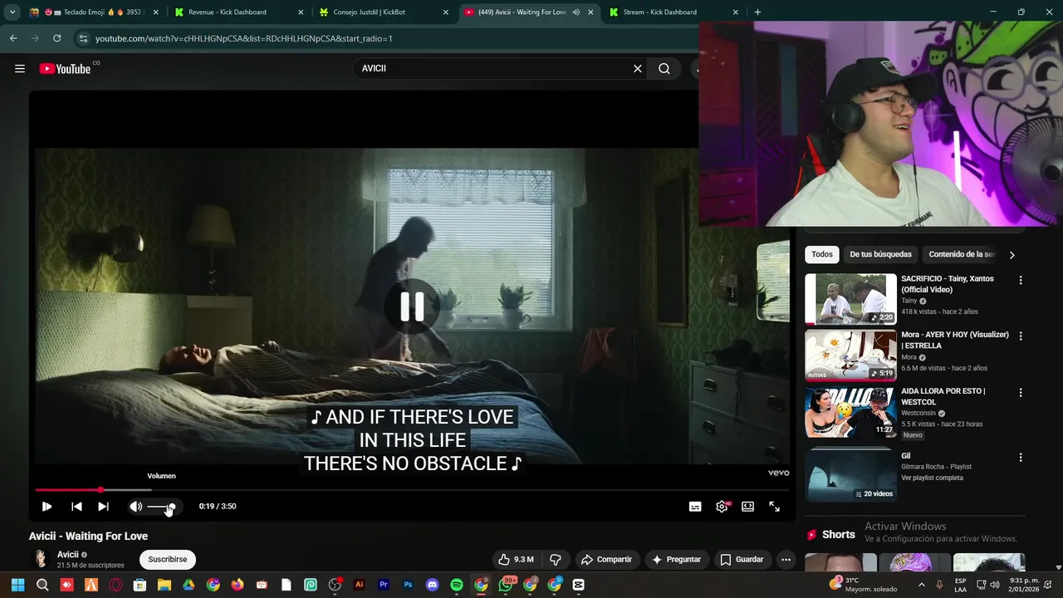Close the Avicii Waiting For Love tab
The image size is (1063, 598).
click(x=590, y=12)
